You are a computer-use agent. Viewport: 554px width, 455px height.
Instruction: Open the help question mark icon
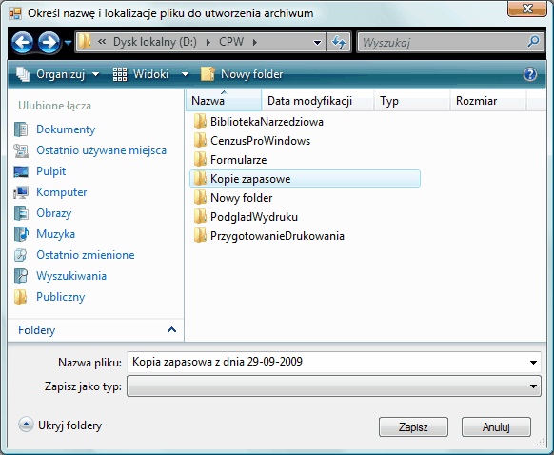(530, 74)
